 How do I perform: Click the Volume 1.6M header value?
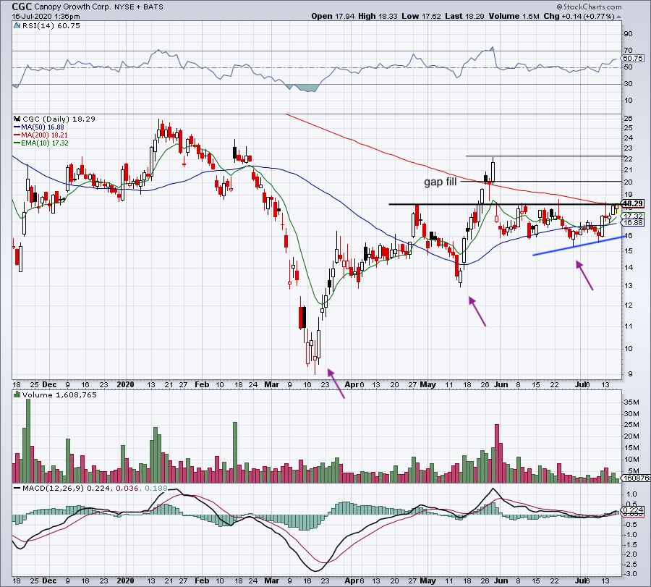(x=514, y=16)
